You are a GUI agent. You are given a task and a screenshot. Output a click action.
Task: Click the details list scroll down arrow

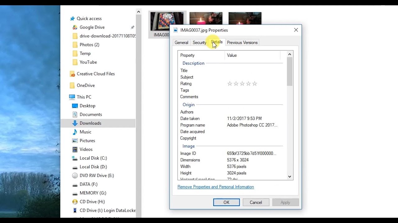click(x=290, y=177)
